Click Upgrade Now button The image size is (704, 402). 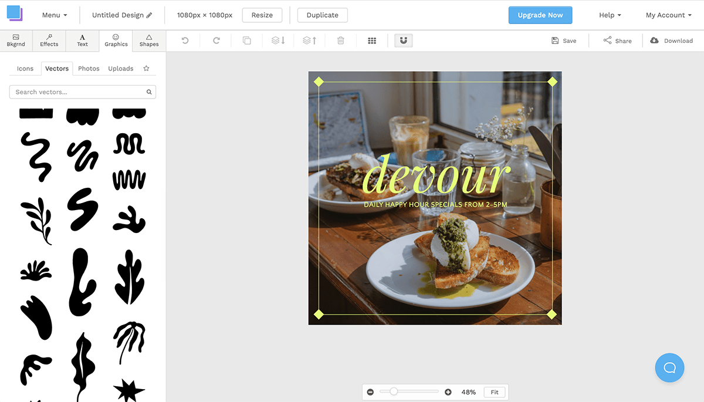pyautogui.click(x=540, y=15)
